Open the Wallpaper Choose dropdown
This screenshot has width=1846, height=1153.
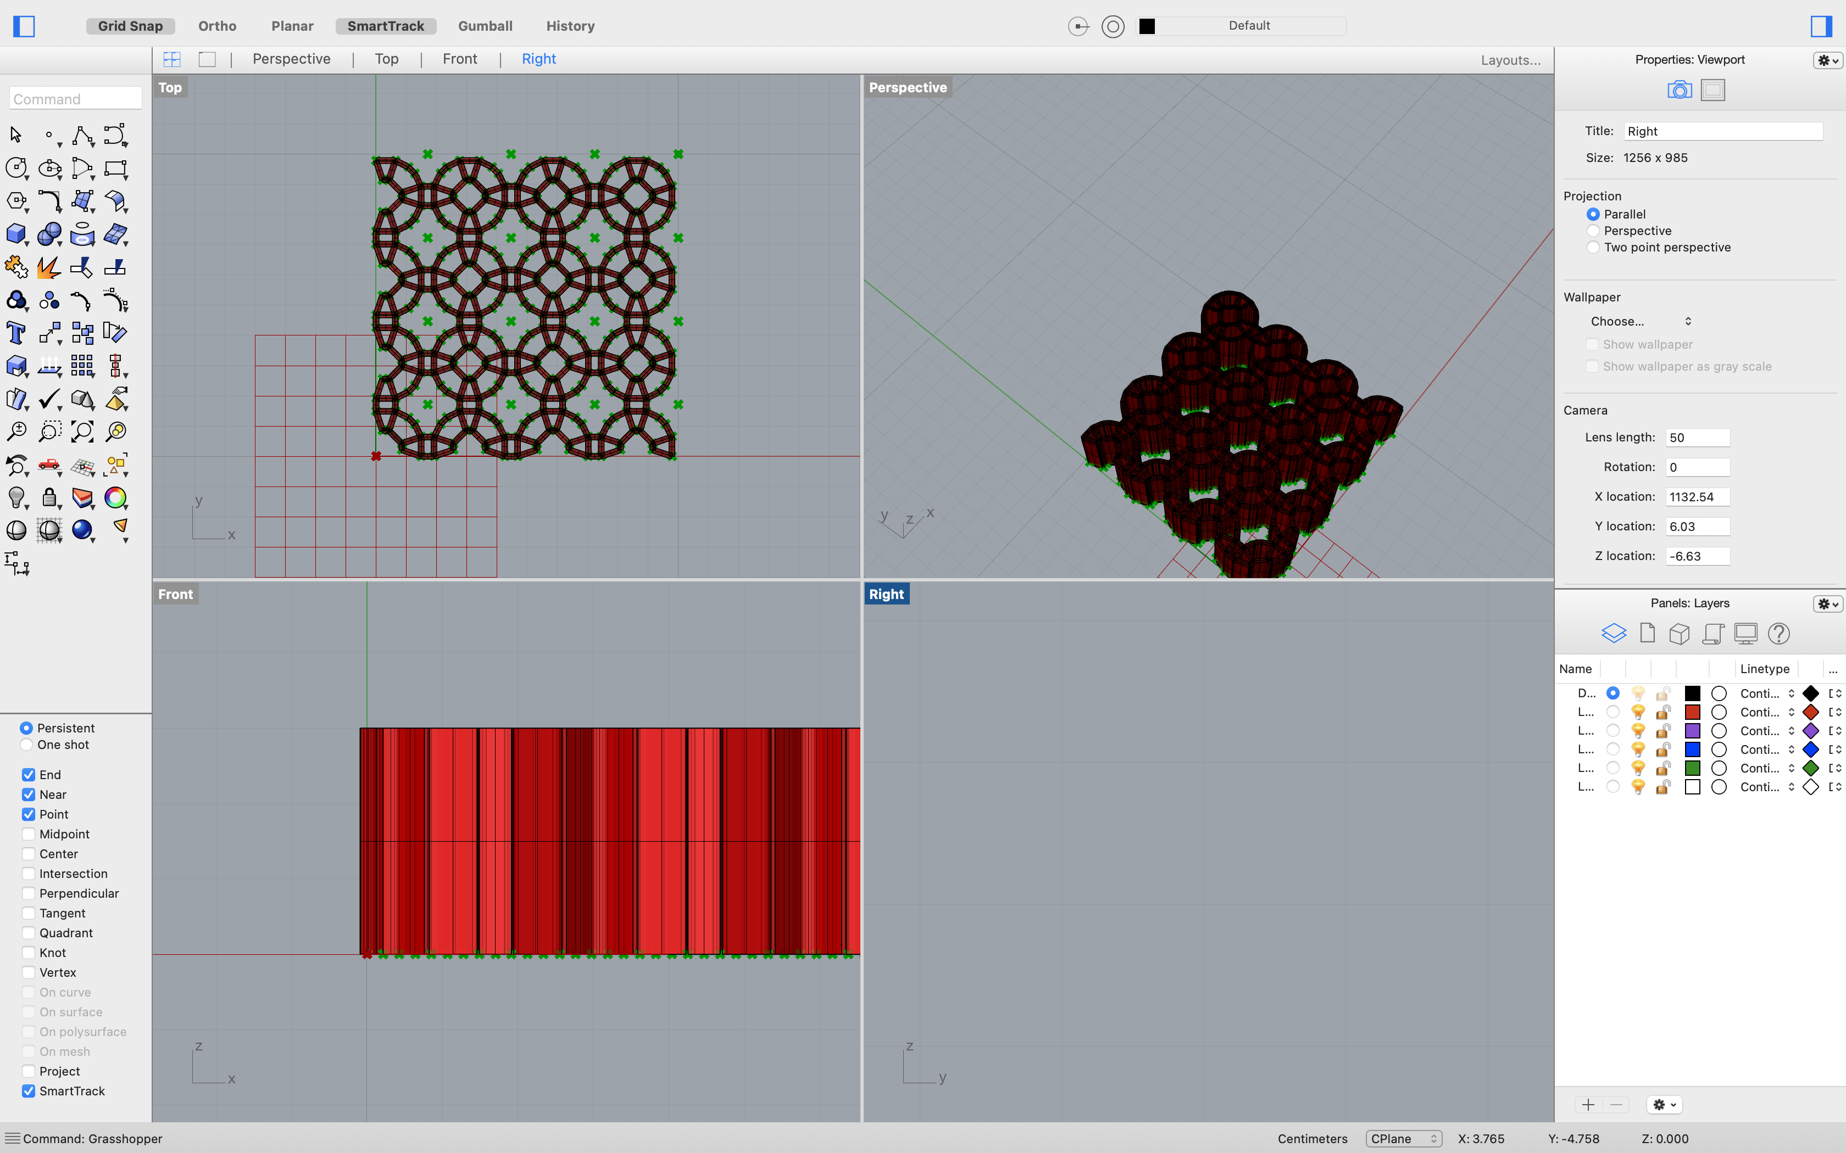point(1640,322)
